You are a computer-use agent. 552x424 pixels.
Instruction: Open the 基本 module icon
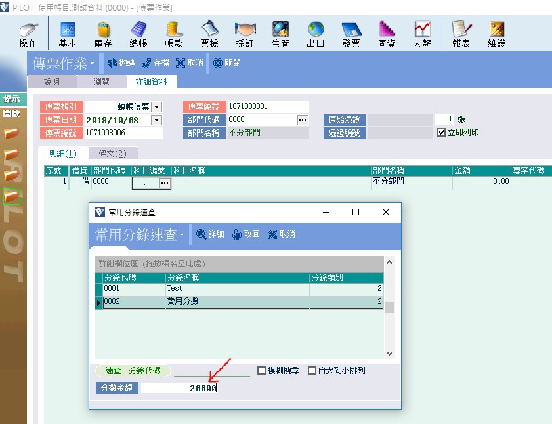coord(68,35)
